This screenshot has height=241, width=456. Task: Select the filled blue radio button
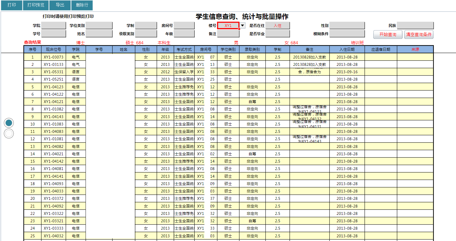tap(9, 123)
